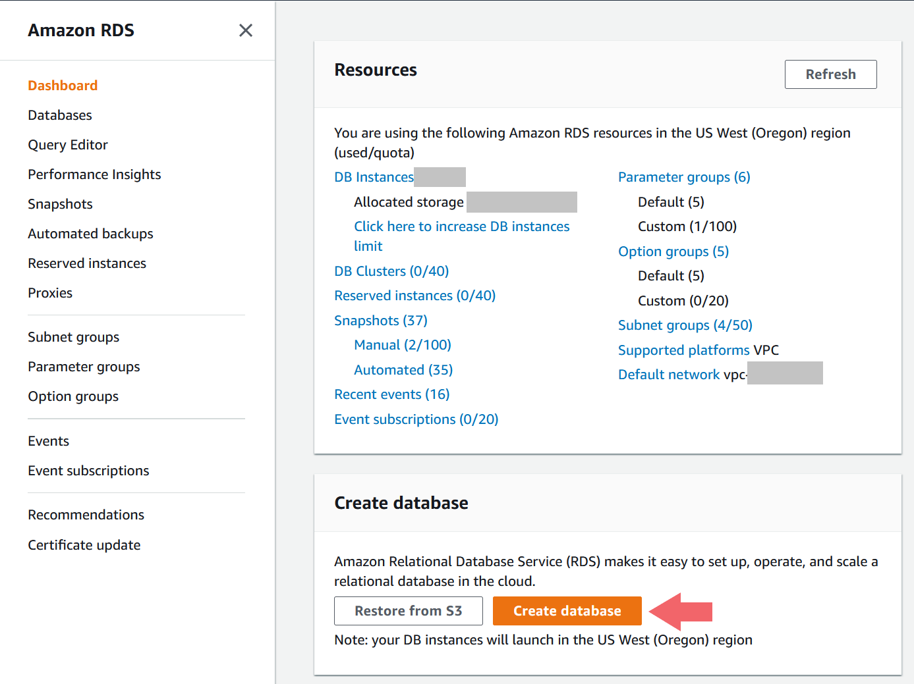This screenshot has width=914, height=684.
Task: Click the Restore from S3 button
Action: (x=409, y=611)
